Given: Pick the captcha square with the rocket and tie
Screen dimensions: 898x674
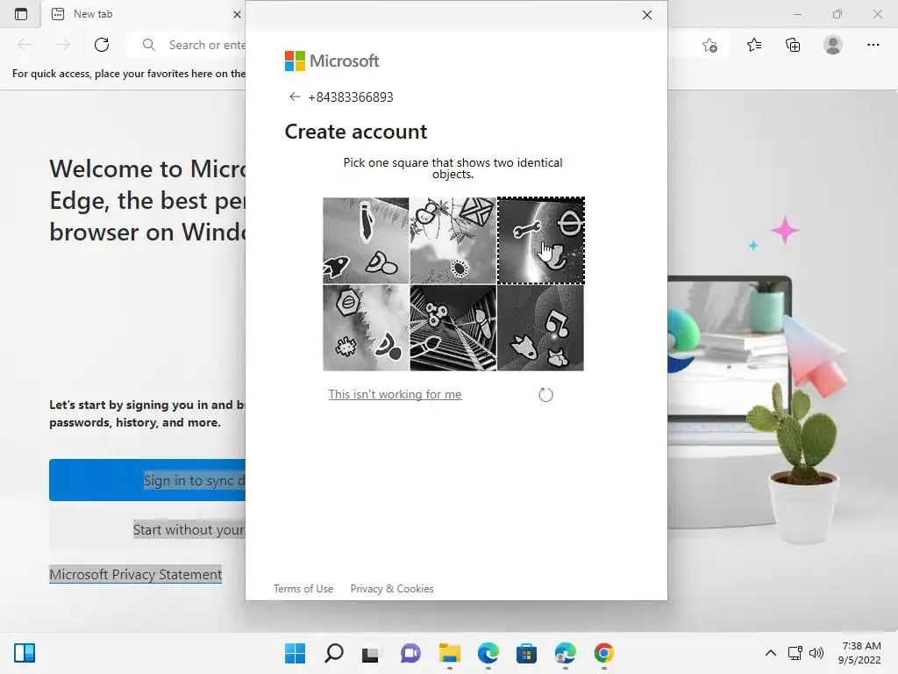Looking at the screenshot, I should (x=366, y=240).
